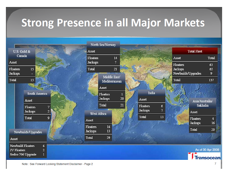The image size is (228, 174).
Task: Click the Transocean logo
Action: (204, 156)
